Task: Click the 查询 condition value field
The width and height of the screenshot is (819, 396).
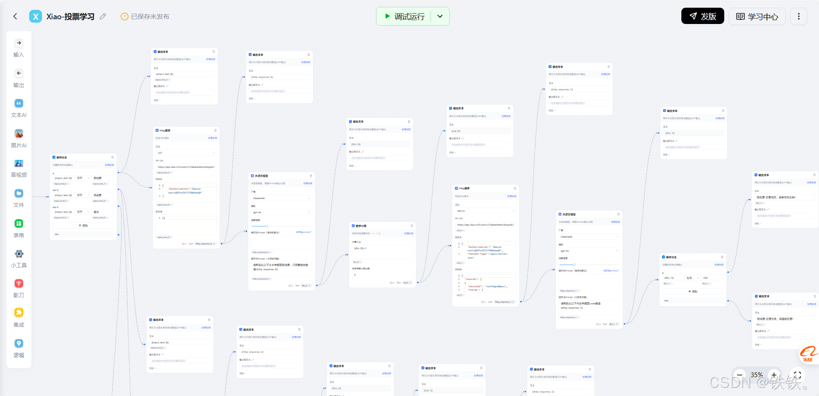Action: (103, 212)
